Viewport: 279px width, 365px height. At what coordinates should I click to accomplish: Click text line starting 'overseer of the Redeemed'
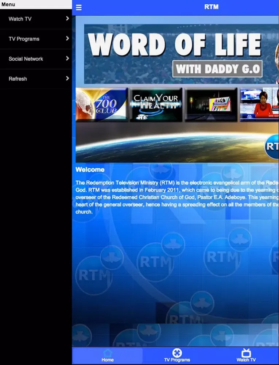177,197
